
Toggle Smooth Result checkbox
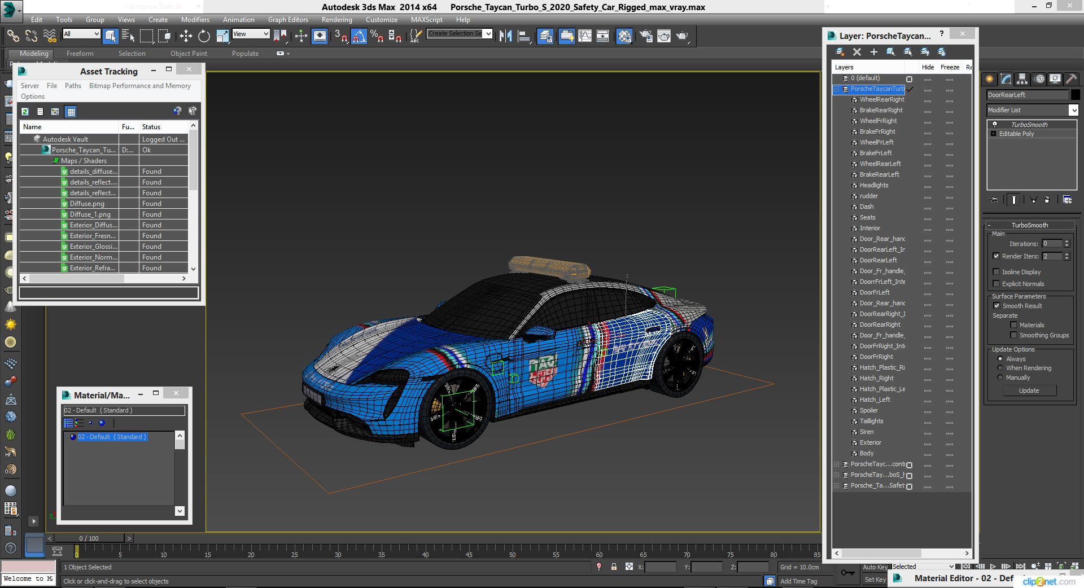[996, 306]
